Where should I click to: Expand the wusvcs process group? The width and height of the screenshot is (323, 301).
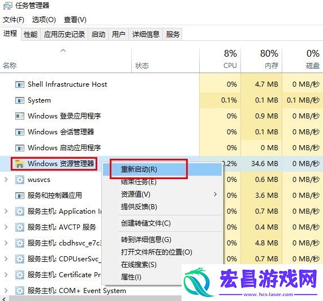(6, 180)
